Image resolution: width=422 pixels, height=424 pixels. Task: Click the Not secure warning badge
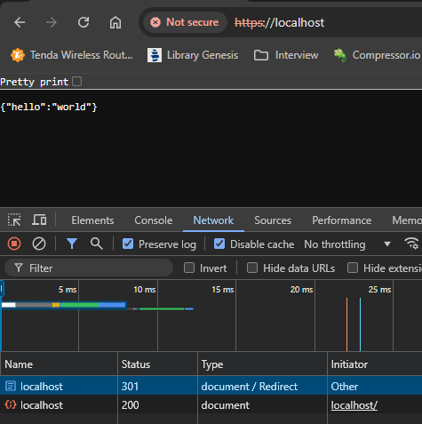pyautogui.click(x=185, y=22)
